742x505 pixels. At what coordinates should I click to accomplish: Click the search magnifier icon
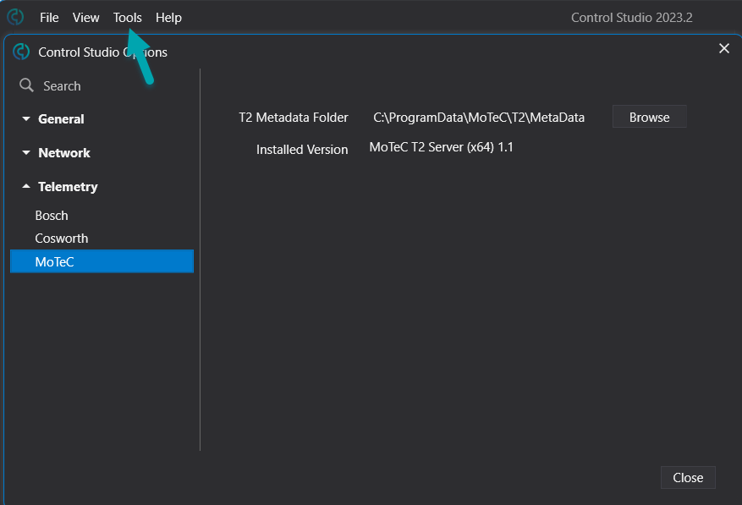coord(26,85)
